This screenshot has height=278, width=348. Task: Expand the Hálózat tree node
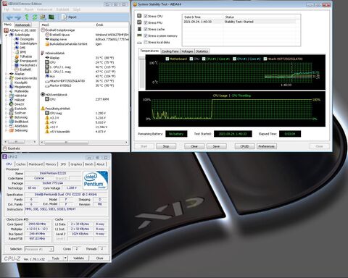tap(7, 100)
